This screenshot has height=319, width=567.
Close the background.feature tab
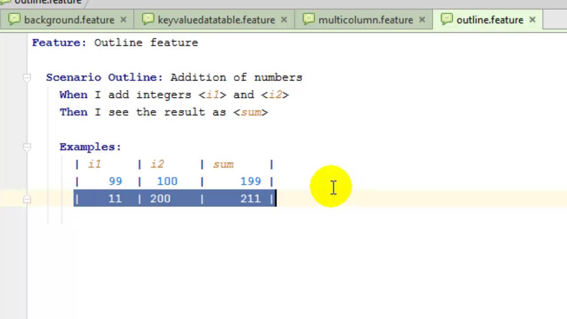(x=124, y=20)
